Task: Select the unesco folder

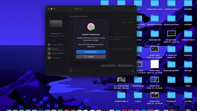Action: (x=138, y=95)
